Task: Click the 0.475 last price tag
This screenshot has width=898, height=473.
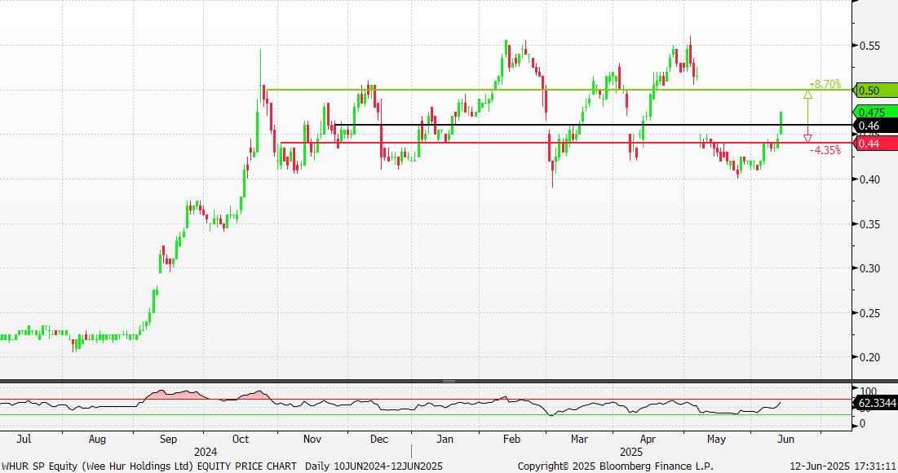Action: (x=876, y=113)
